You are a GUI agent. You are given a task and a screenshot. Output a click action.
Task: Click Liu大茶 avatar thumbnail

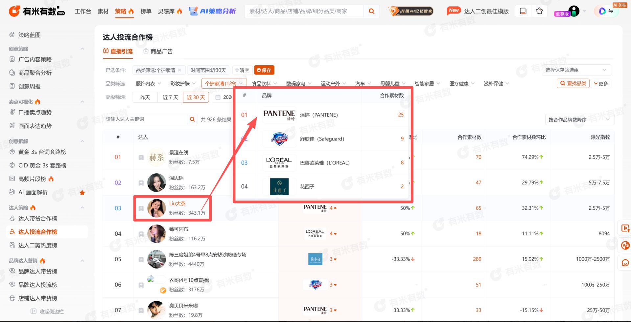coord(156,208)
